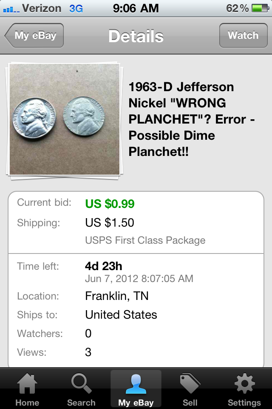Tap the end date Jun 7, 2012

[139, 279]
